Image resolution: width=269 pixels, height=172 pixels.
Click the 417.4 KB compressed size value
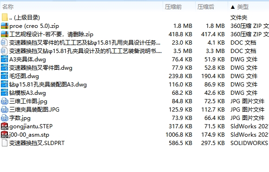pyautogui.click(x=213, y=34)
